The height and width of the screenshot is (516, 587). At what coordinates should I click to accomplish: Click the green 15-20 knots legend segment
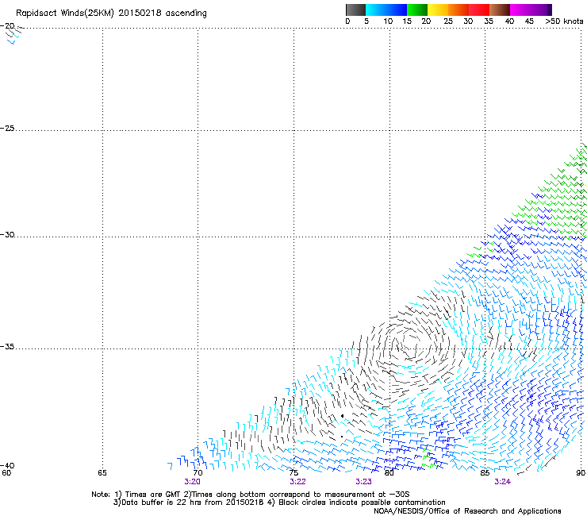(x=417, y=10)
